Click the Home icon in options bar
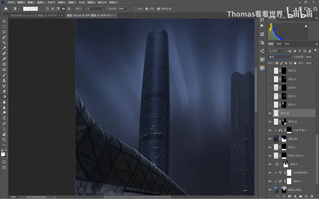 [x=6, y=9]
